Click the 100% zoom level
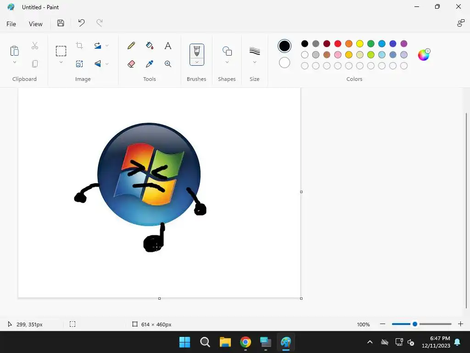470x353 pixels. click(x=364, y=325)
